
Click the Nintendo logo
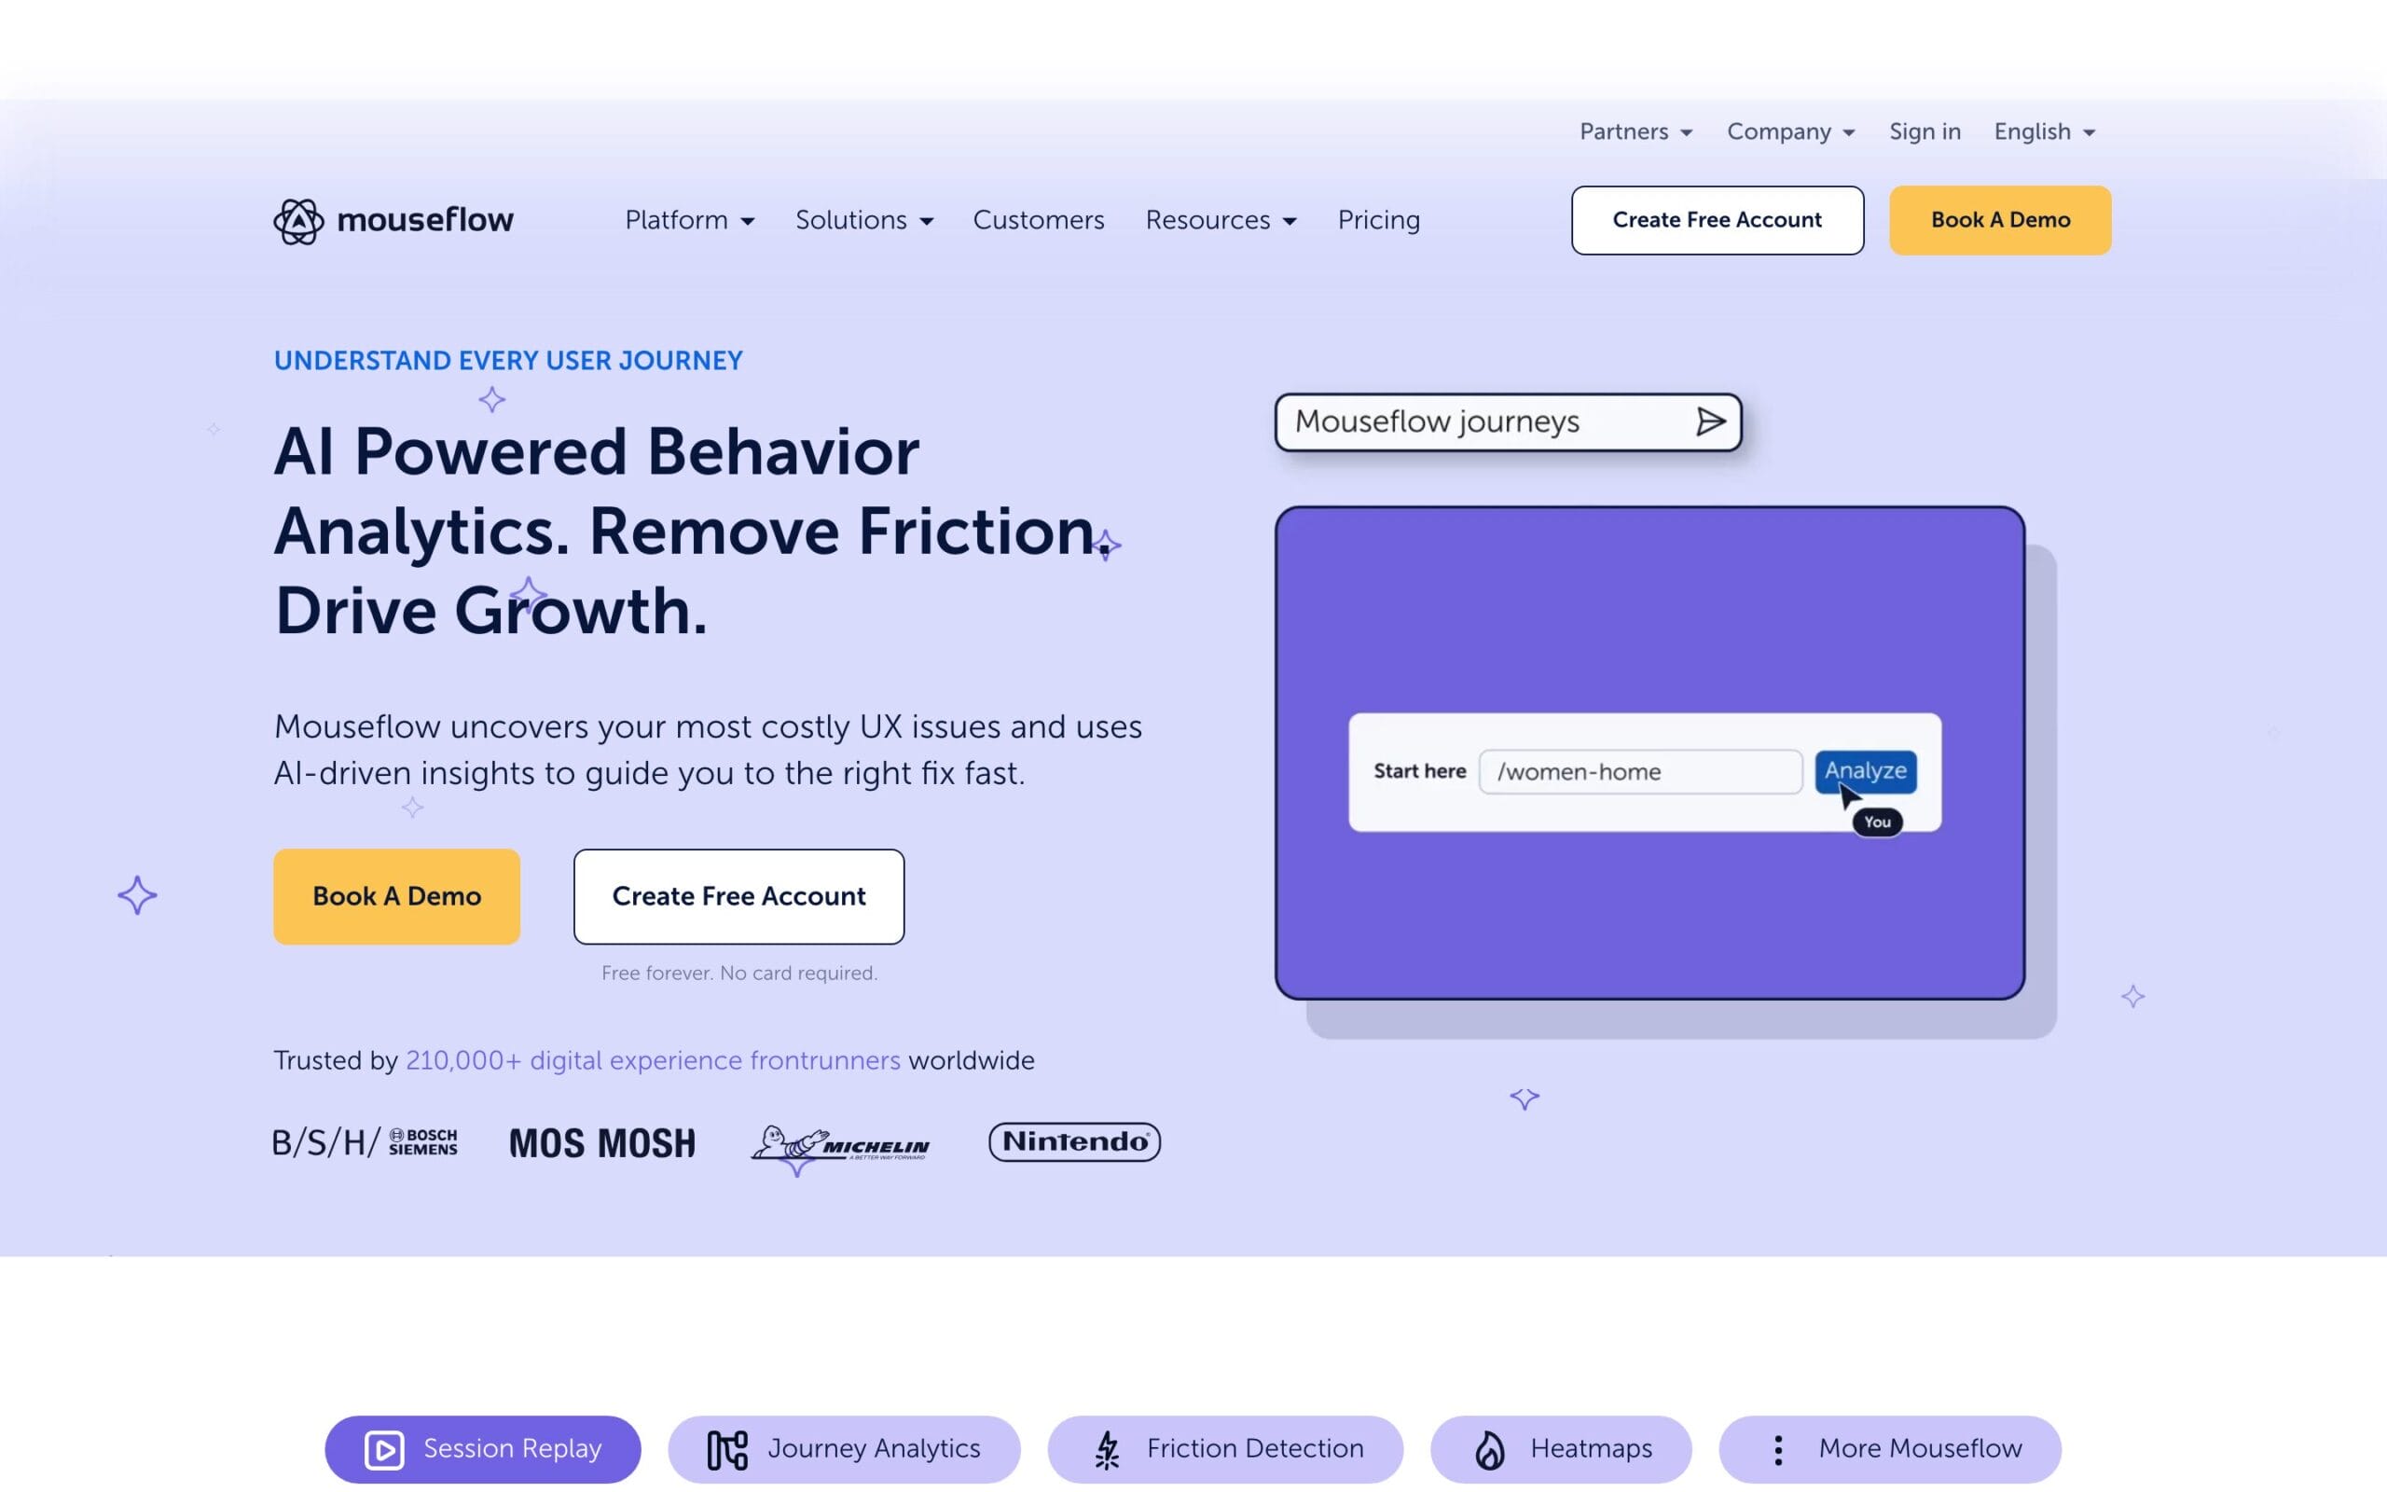[x=1074, y=1141]
